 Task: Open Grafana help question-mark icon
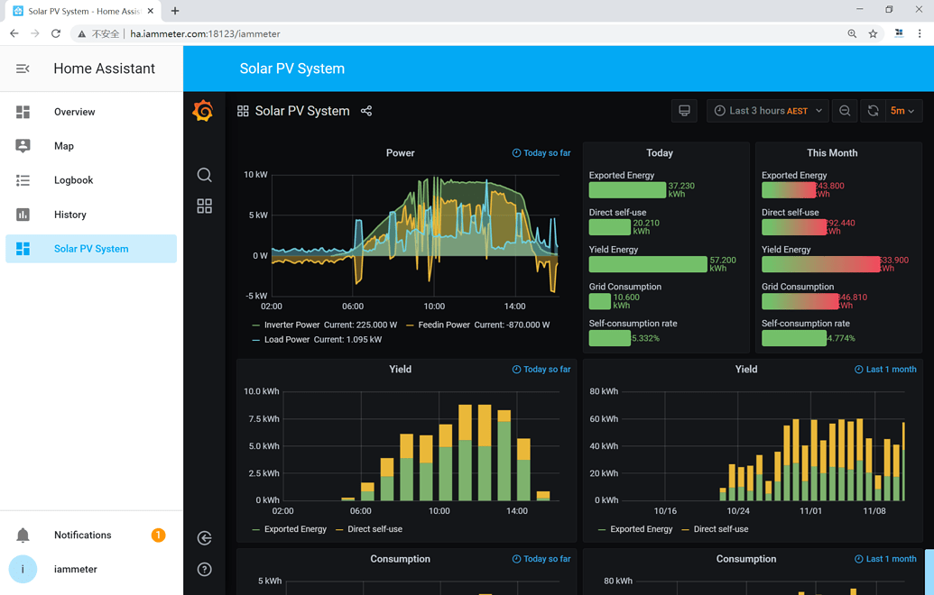point(204,570)
